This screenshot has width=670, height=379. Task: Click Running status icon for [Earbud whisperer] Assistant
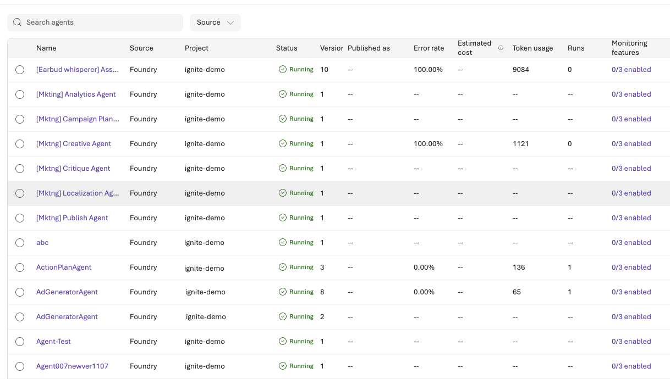coord(282,69)
